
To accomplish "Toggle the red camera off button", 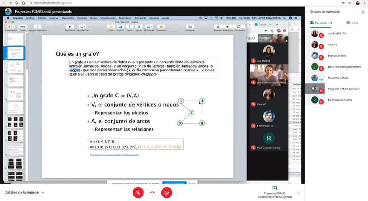I will (x=167, y=193).
